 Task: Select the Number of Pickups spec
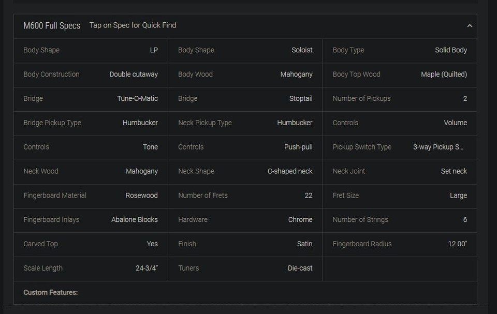[x=400, y=99]
